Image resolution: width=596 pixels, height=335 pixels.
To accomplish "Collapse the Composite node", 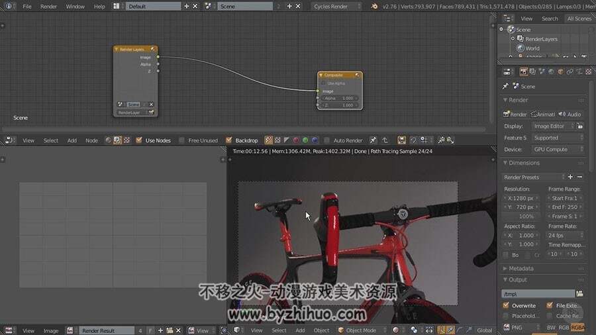I will [x=321, y=75].
